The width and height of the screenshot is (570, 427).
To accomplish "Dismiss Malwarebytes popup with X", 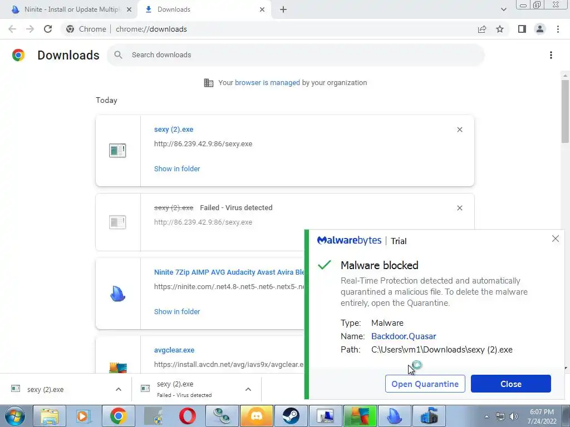I will (556, 239).
